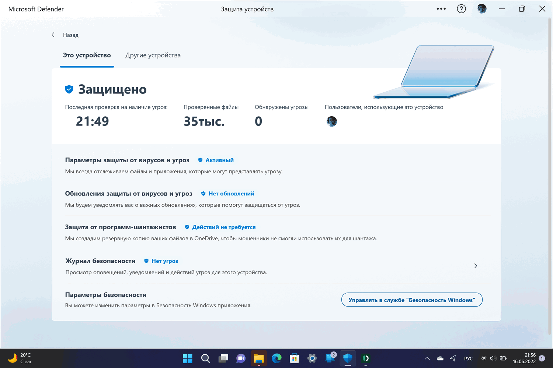Click the Журнал безопасности heading

pos(100,261)
